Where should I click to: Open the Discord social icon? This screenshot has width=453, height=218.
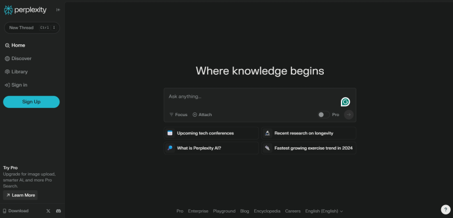(58, 211)
